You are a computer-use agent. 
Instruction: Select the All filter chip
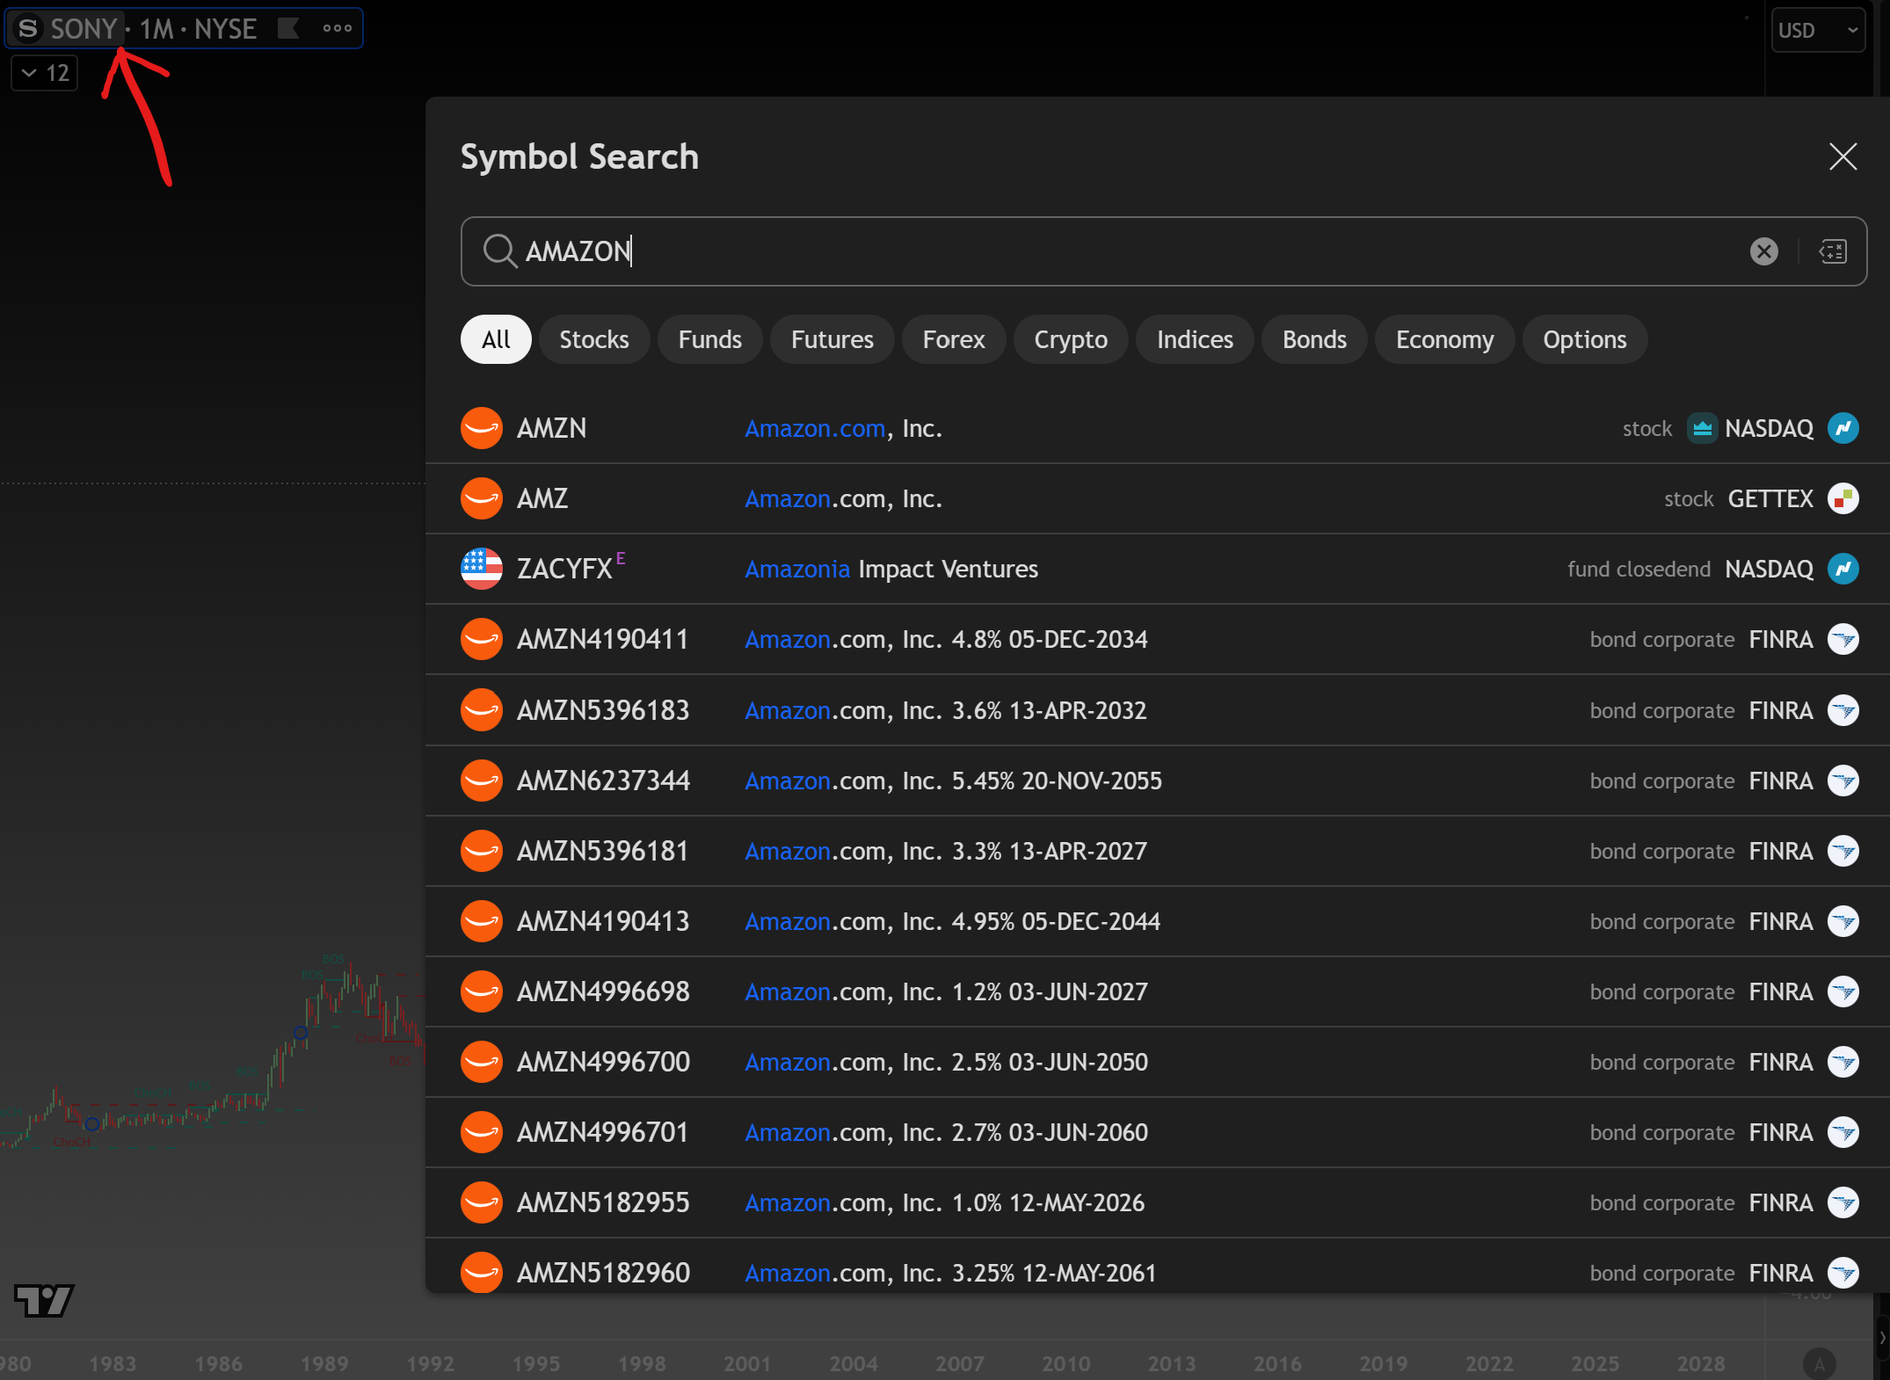[x=496, y=339]
